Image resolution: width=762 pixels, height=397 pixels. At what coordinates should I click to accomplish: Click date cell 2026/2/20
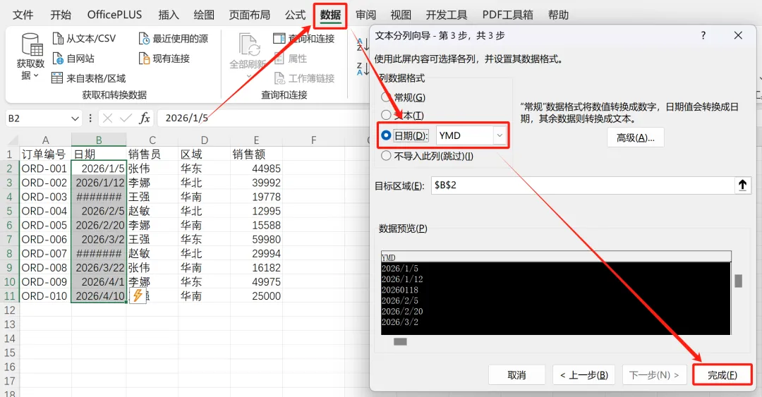click(x=99, y=225)
